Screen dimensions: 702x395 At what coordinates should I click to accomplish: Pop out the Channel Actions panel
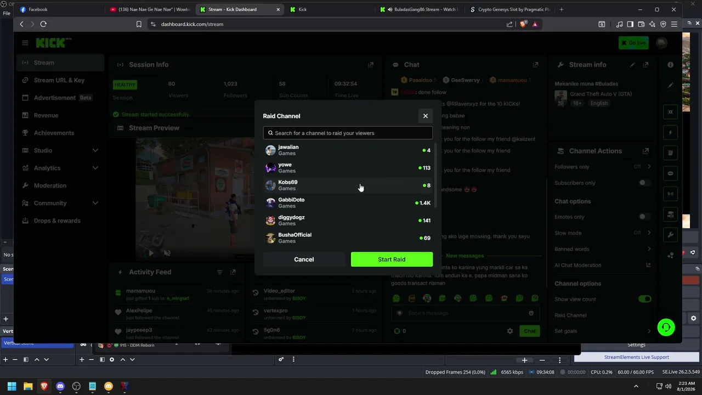point(646,151)
